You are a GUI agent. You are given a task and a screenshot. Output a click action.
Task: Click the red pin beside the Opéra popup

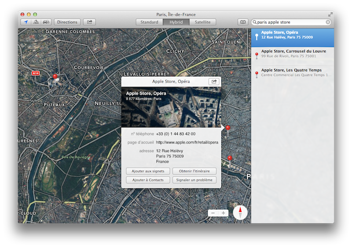click(x=228, y=128)
